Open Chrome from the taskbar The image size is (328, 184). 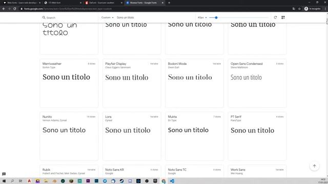coord(163,181)
